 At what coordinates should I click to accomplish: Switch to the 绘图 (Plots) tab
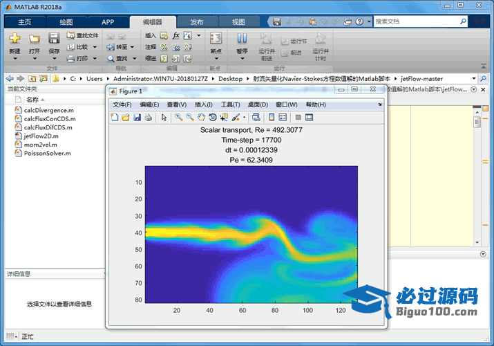pos(66,22)
